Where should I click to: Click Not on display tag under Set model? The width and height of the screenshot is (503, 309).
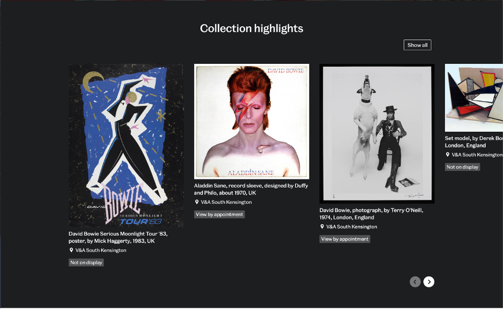(x=462, y=167)
